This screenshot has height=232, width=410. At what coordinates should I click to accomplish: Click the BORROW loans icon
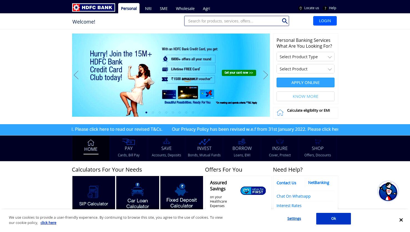pos(242,142)
